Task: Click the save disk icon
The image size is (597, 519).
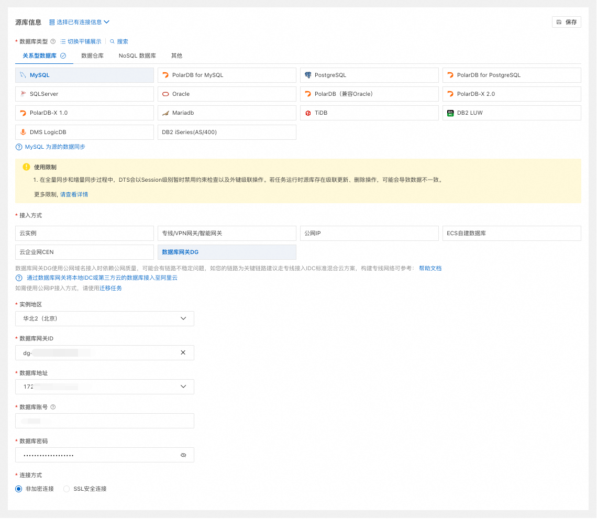Action: pyautogui.click(x=559, y=22)
